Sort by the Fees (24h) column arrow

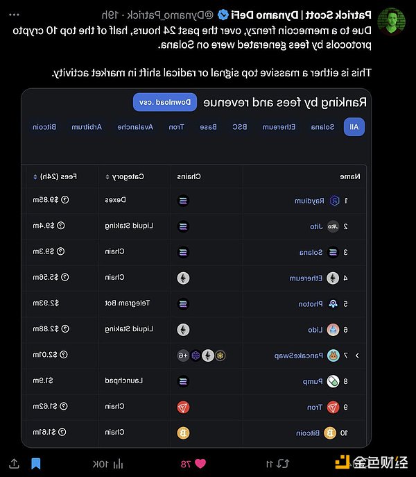[x=35, y=176]
